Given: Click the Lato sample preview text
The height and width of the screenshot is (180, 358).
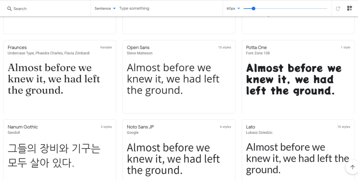Looking at the screenshot, I should (x=297, y=158).
